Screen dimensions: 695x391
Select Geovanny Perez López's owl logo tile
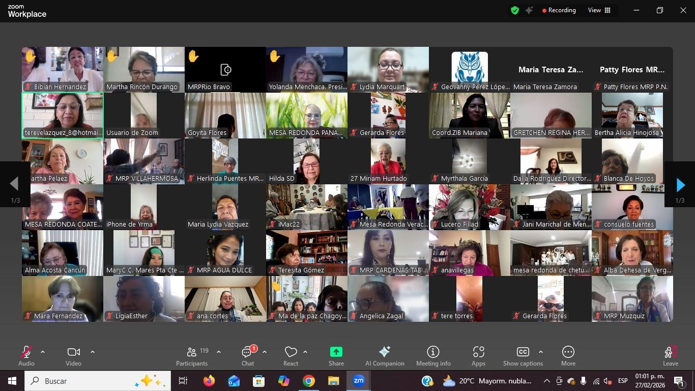[x=470, y=70]
